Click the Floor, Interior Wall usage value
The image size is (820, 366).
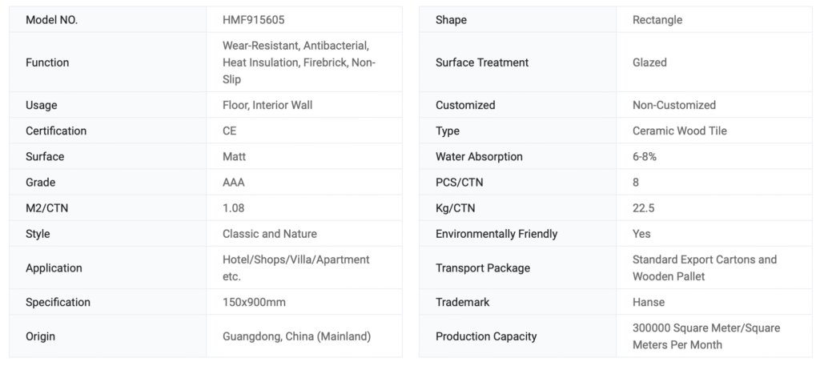pyautogui.click(x=267, y=105)
